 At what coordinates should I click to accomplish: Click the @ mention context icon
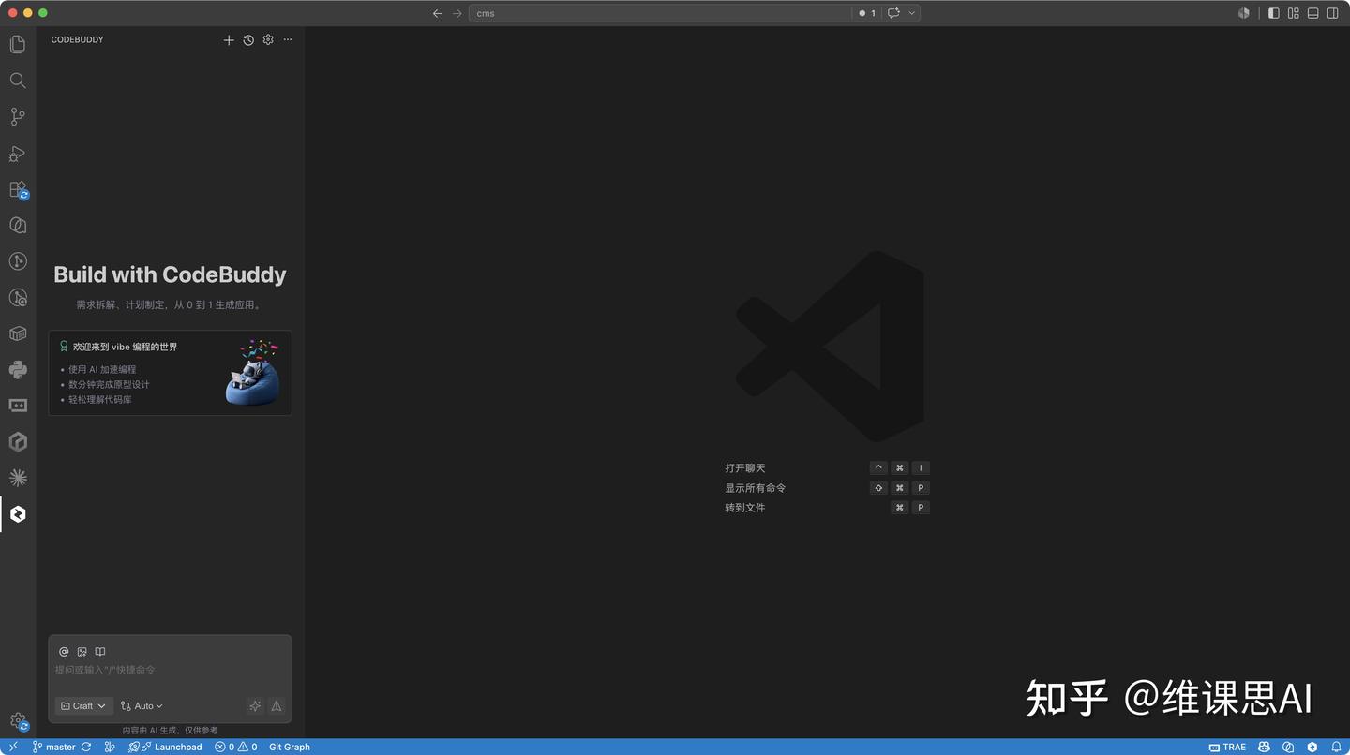pos(64,652)
